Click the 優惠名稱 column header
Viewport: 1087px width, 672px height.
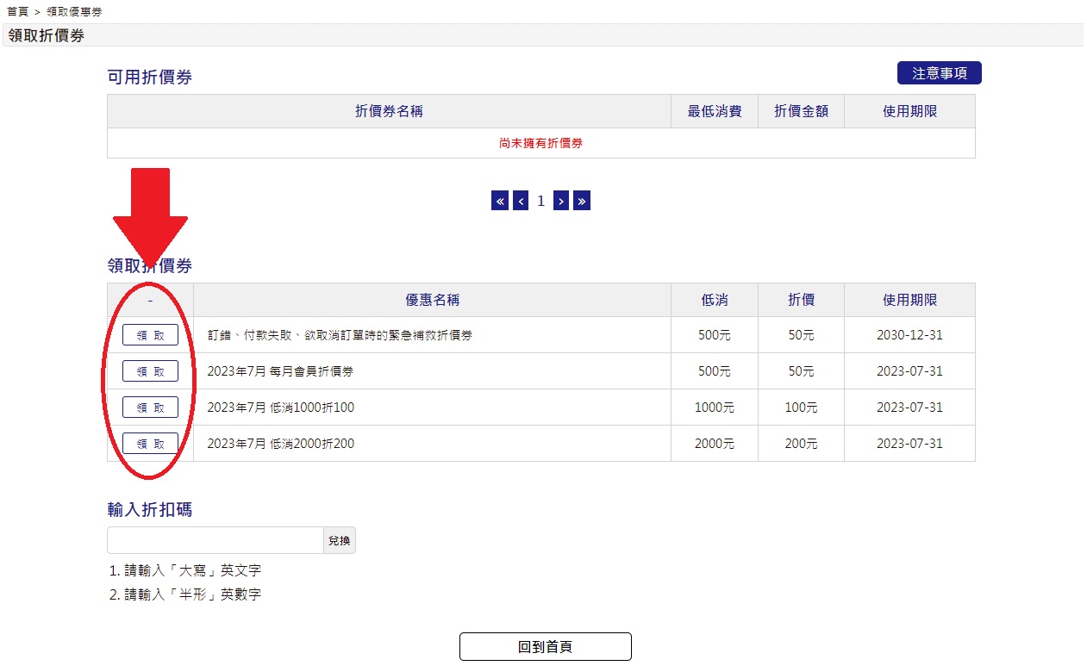[432, 300]
